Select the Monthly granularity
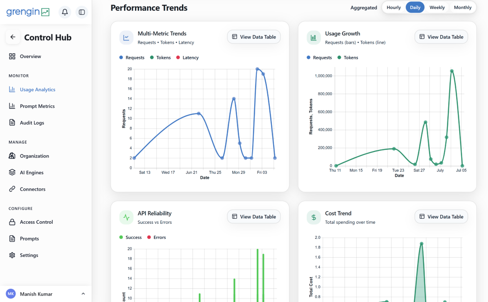488x302 pixels. pyautogui.click(x=462, y=7)
